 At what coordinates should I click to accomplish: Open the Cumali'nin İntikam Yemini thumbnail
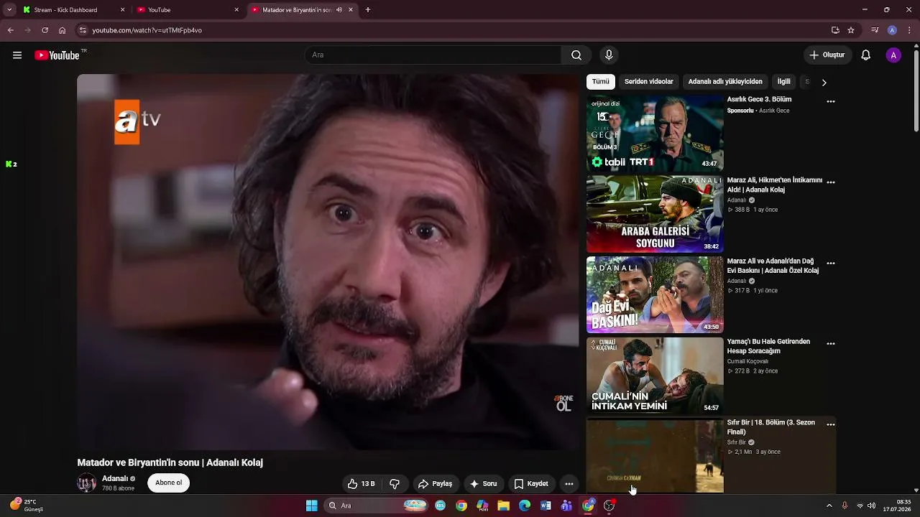[655, 376]
